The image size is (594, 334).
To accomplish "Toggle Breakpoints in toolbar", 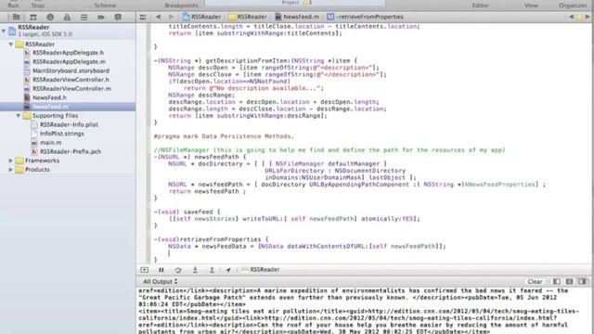I will [x=181, y=5].
